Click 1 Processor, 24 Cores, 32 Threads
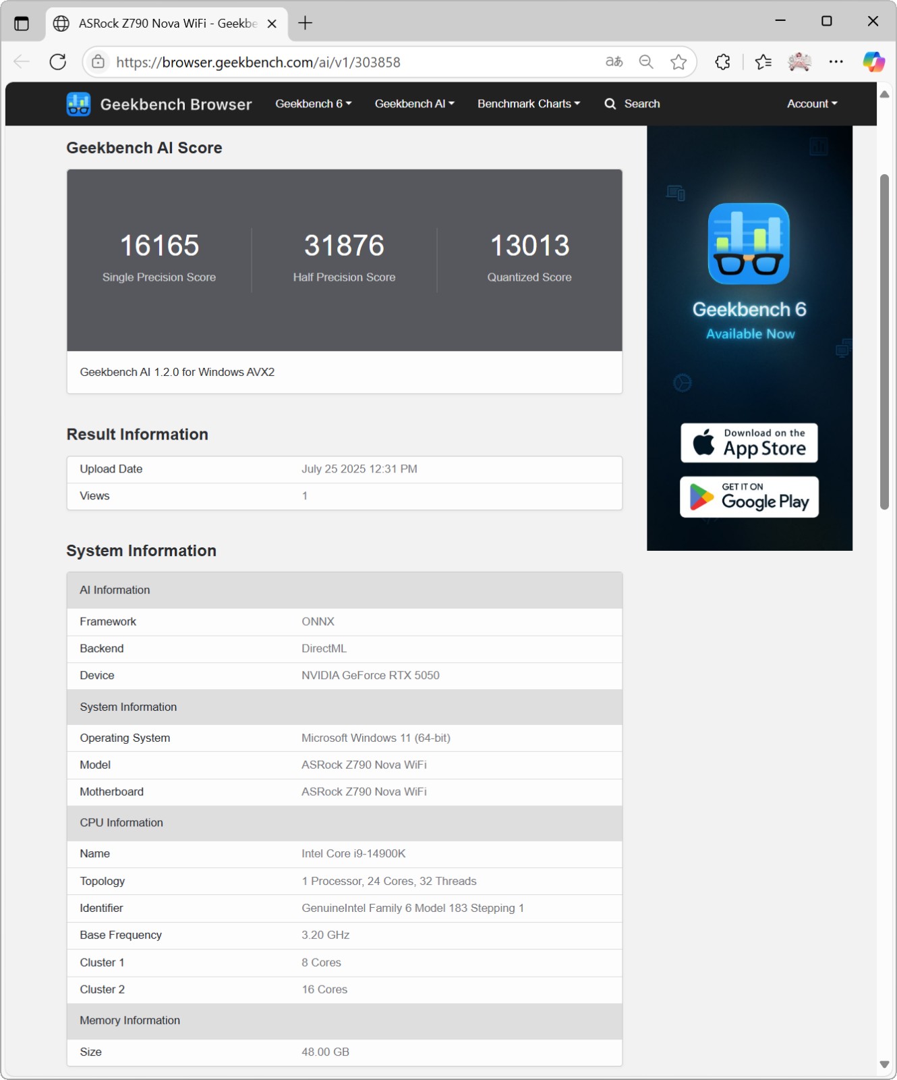 click(389, 882)
